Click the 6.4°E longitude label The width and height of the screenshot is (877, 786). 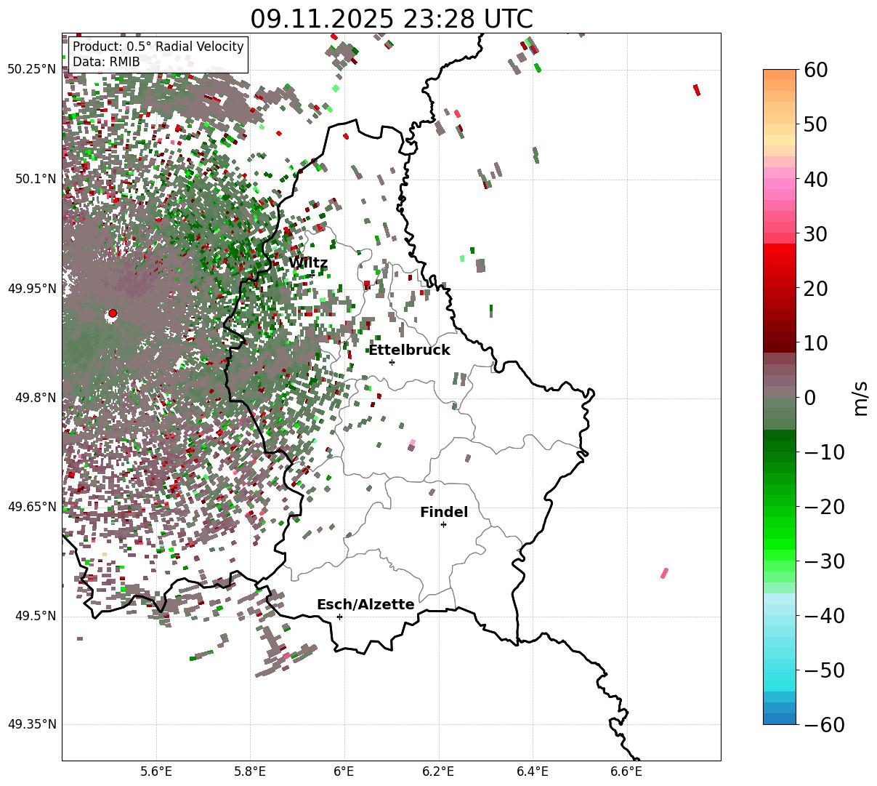coord(533,771)
